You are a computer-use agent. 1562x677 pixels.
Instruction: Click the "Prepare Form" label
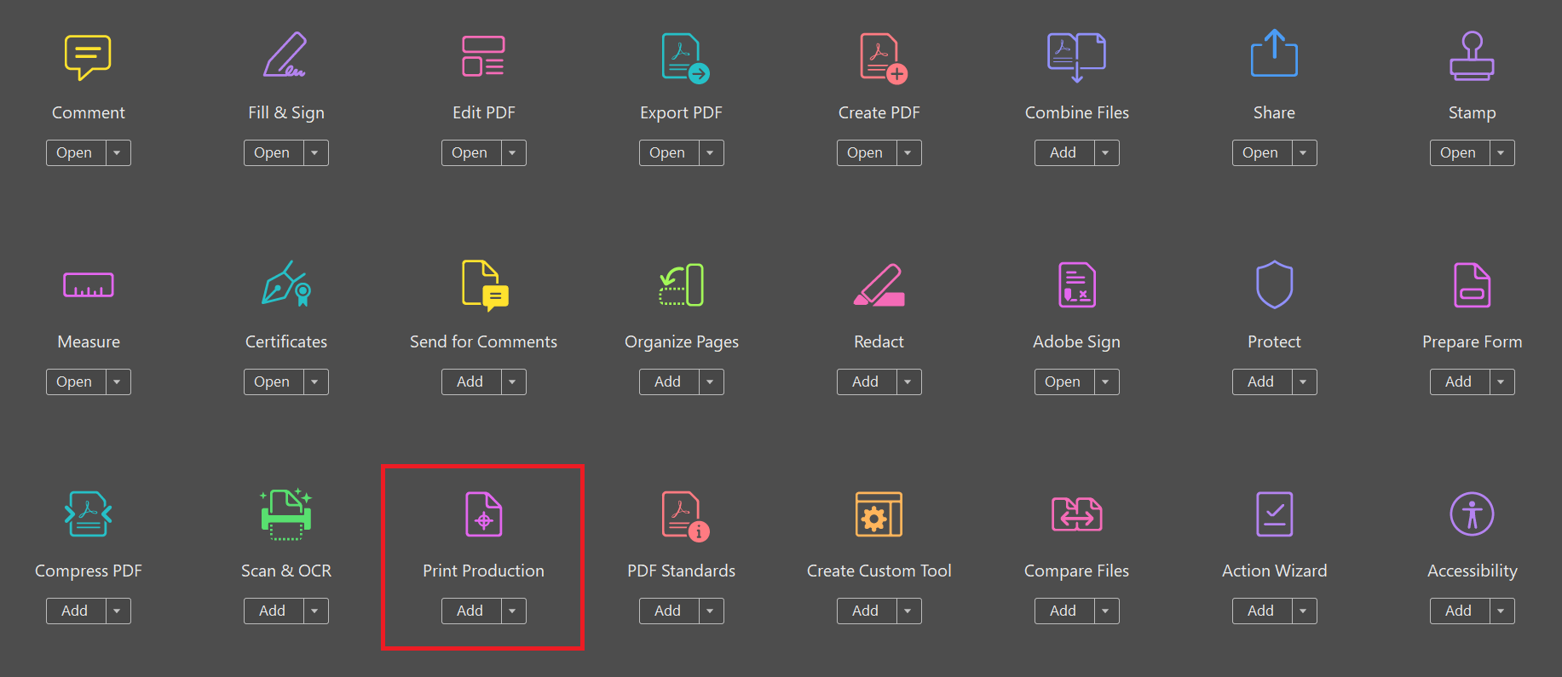click(x=1472, y=342)
